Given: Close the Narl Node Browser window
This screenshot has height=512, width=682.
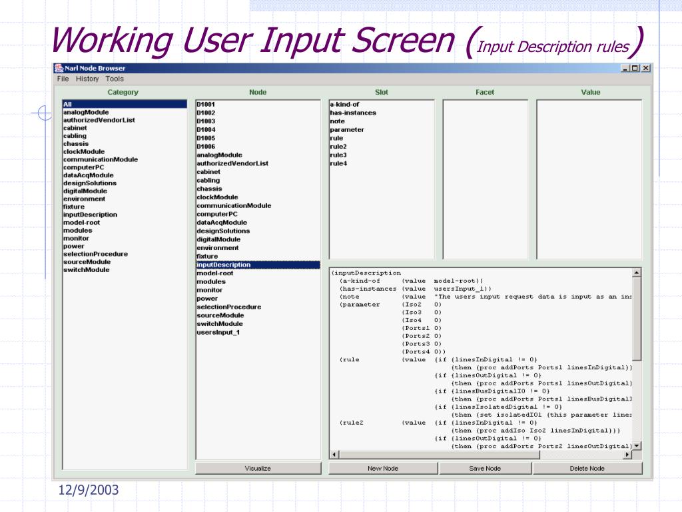Looking at the screenshot, I should 646,68.
